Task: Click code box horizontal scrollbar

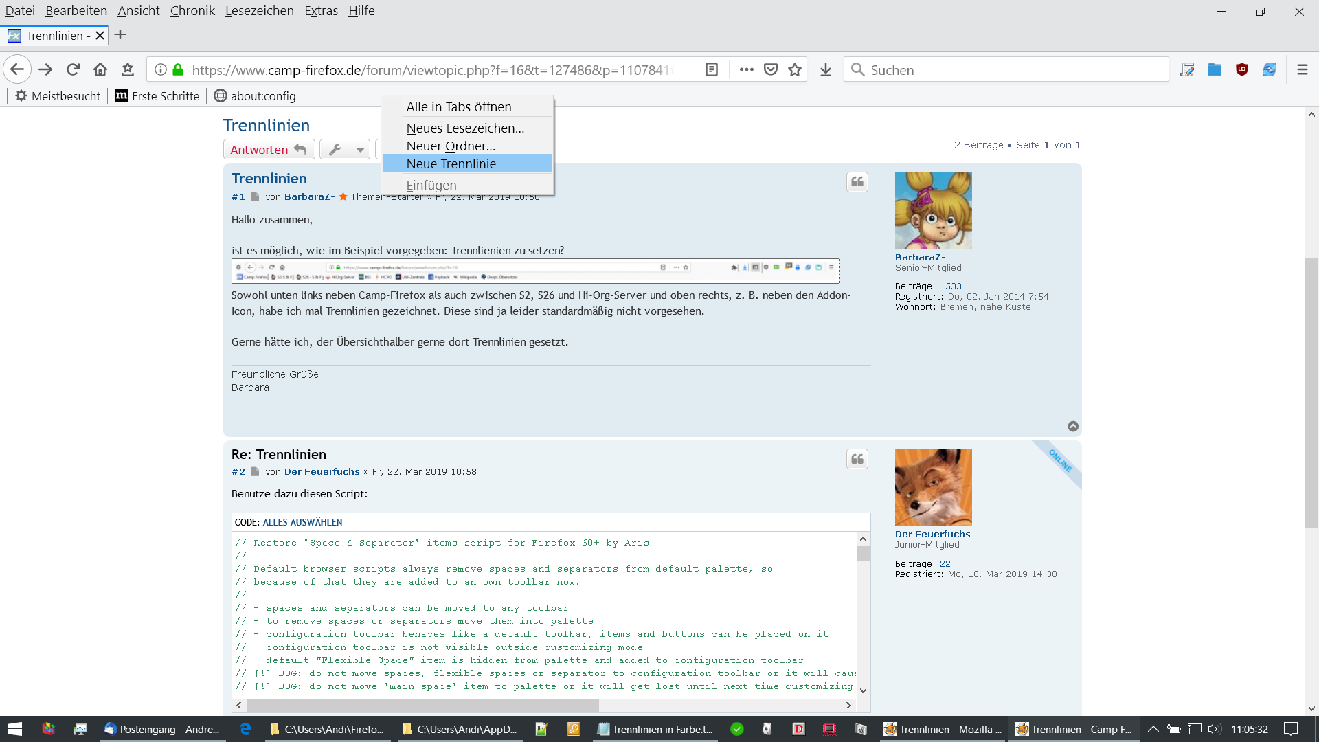Action: (x=422, y=705)
